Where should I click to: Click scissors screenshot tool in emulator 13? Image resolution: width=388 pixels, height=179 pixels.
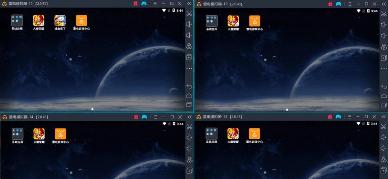click(384, 127)
